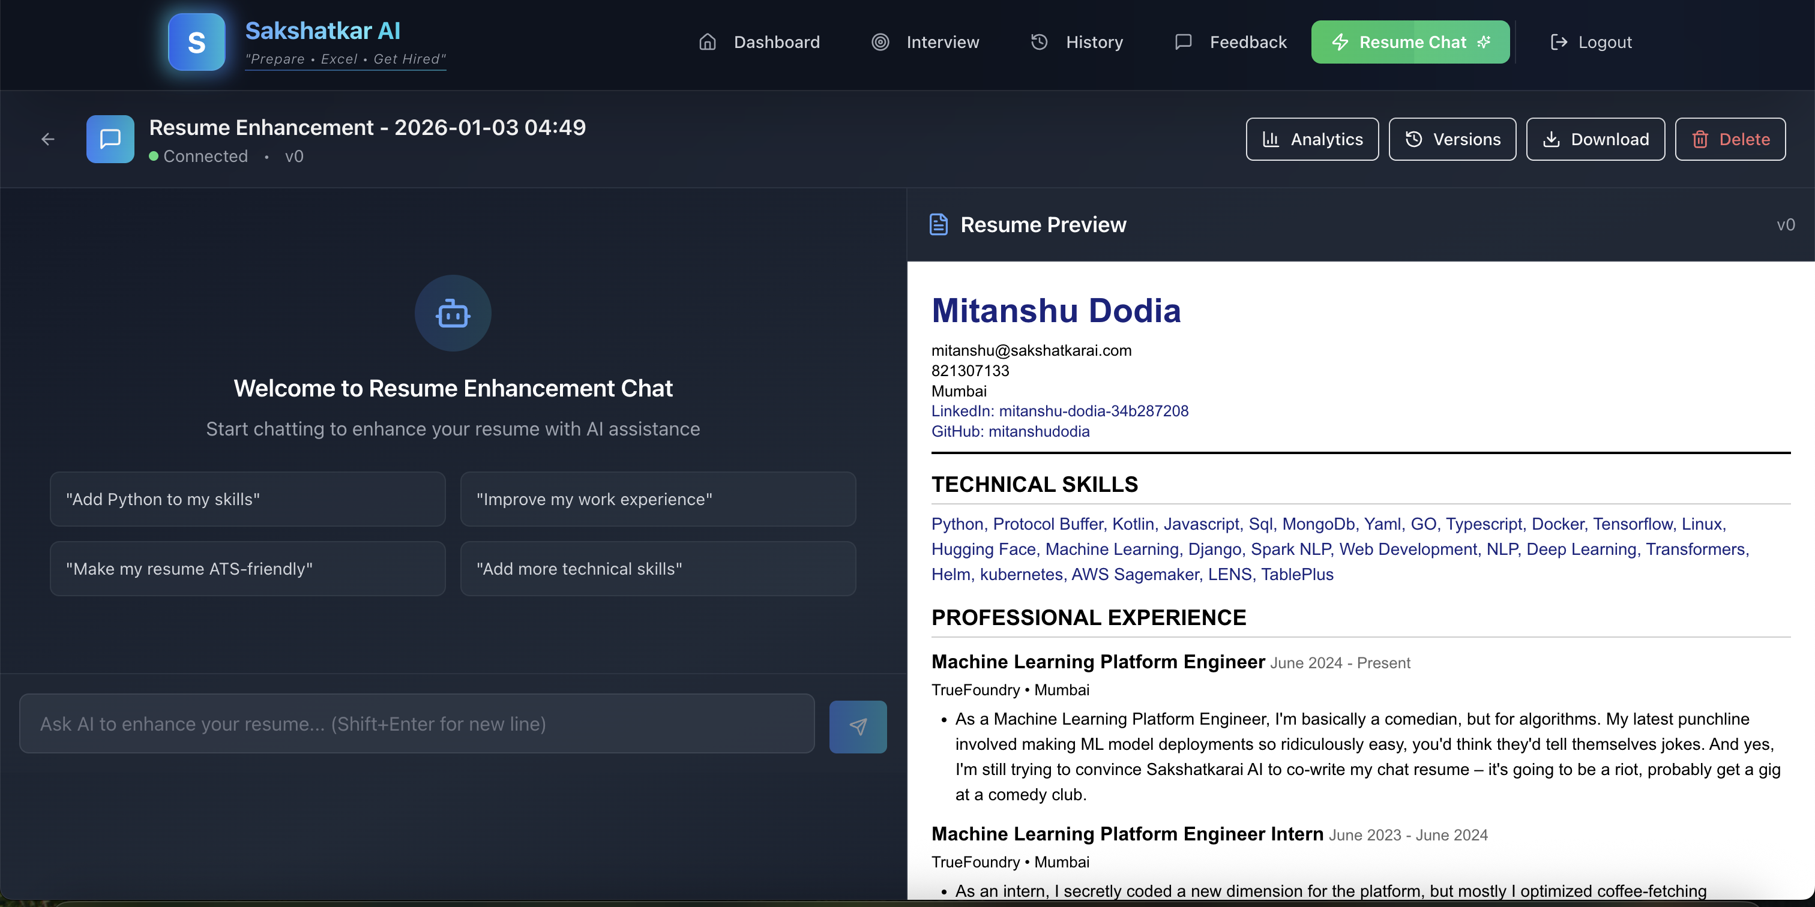This screenshot has height=907, width=1815.
Task: Download the resume
Action: point(1595,139)
